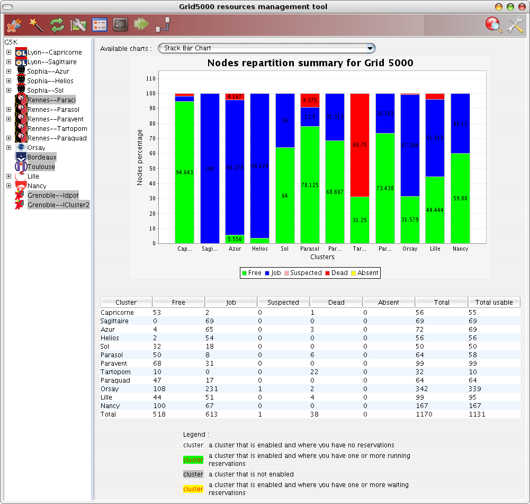Click the red Tartopom dead bar segment
The height and width of the screenshot is (504, 530).
click(360, 145)
